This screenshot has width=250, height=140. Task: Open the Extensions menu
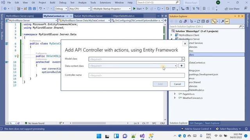[105, 3]
